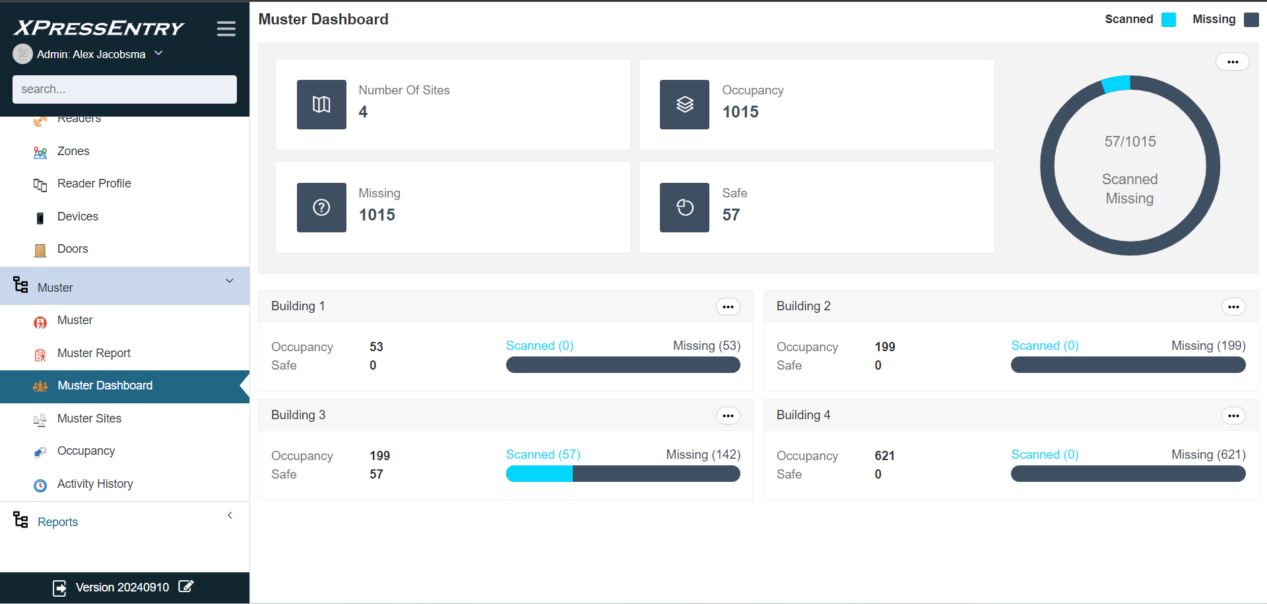The height and width of the screenshot is (604, 1267).
Task: Open the Scanned (57) link for Building 3
Action: [x=542, y=454]
